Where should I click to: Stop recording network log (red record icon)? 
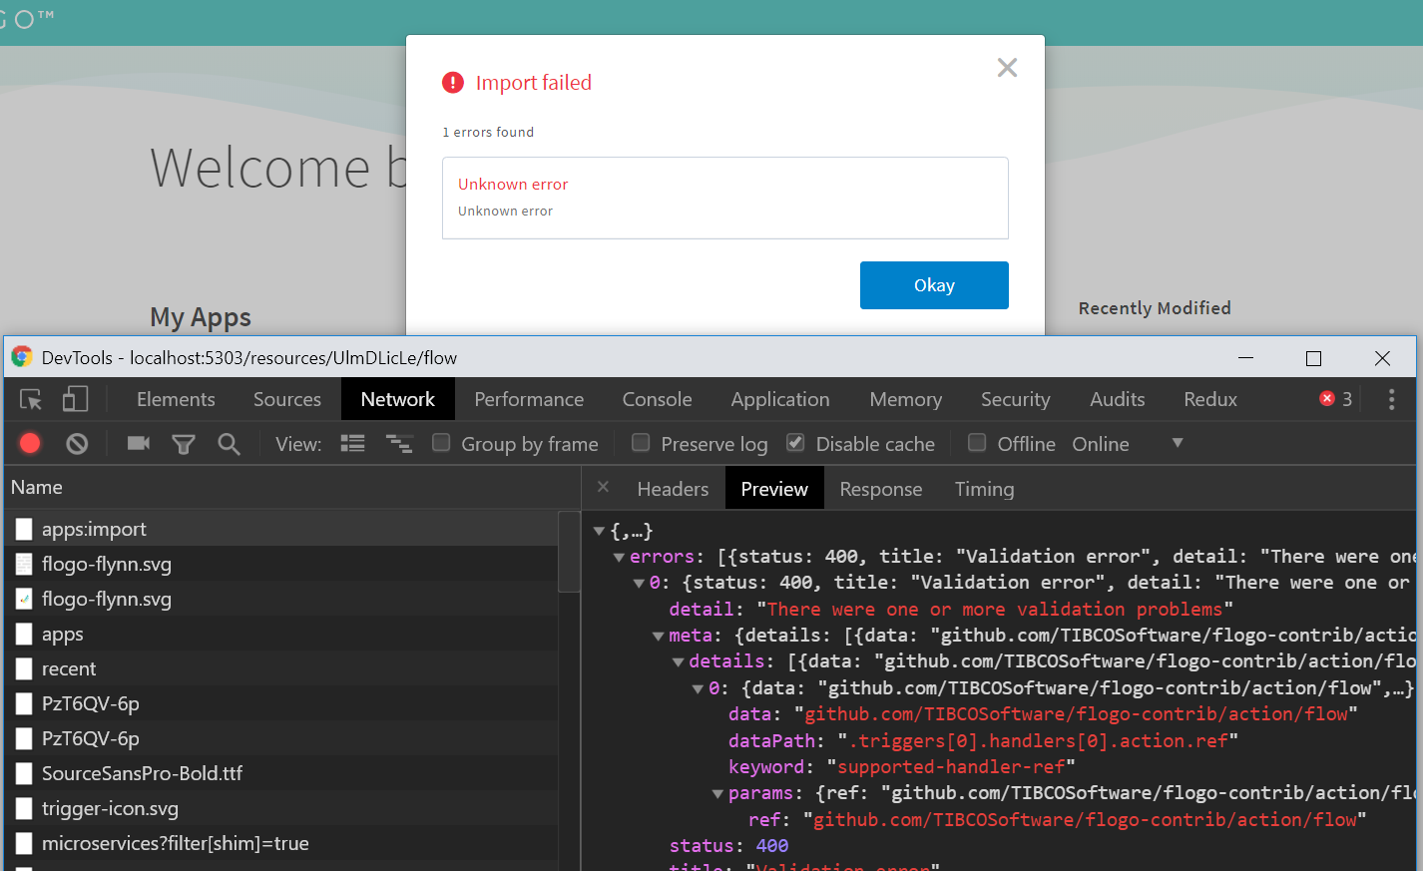[x=29, y=443]
